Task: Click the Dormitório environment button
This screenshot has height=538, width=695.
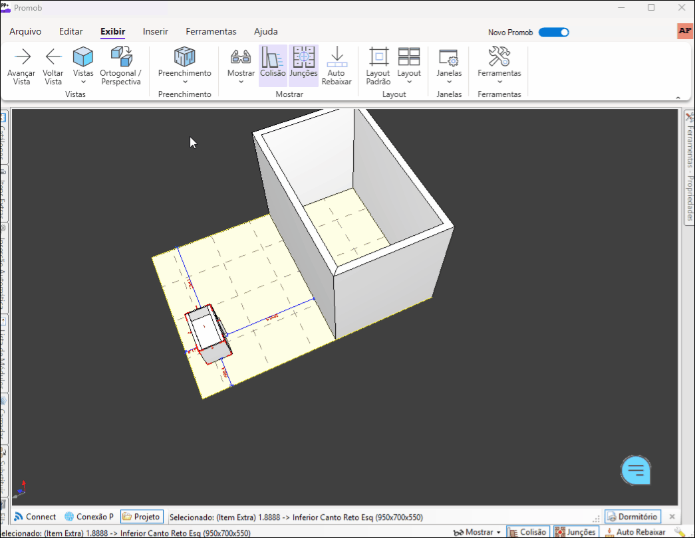Action: [x=632, y=517]
